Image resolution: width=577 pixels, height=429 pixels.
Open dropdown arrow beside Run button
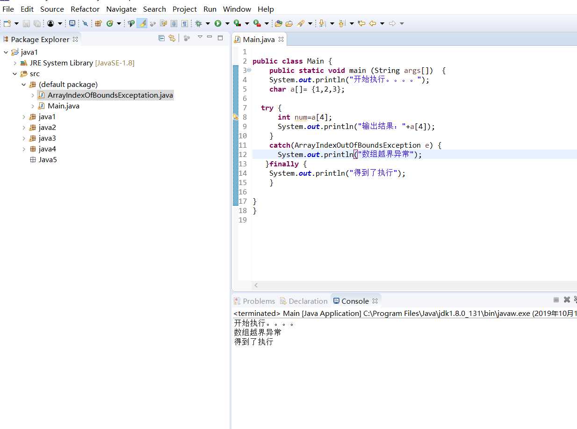click(x=227, y=23)
